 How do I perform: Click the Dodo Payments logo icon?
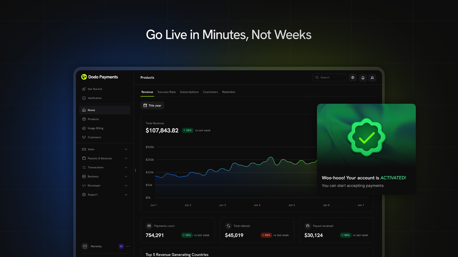tap(84, 77)
